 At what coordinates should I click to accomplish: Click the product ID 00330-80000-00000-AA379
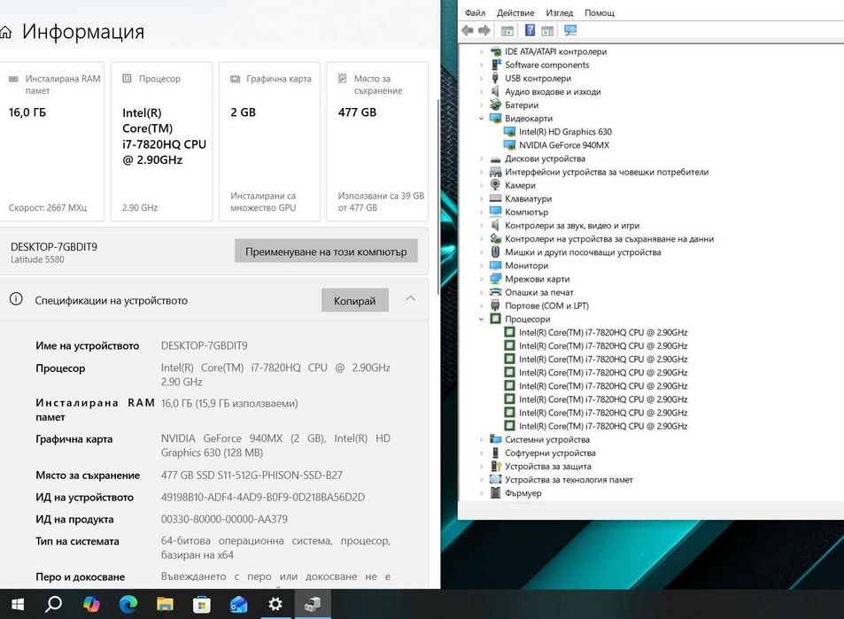pos(224,520)
